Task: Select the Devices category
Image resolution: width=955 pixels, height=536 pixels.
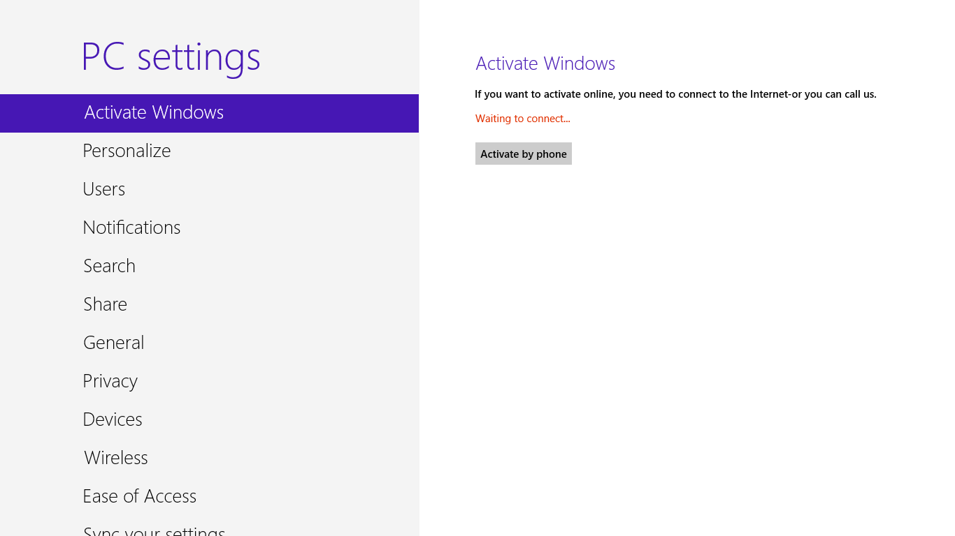Action: tap(209, 420)
